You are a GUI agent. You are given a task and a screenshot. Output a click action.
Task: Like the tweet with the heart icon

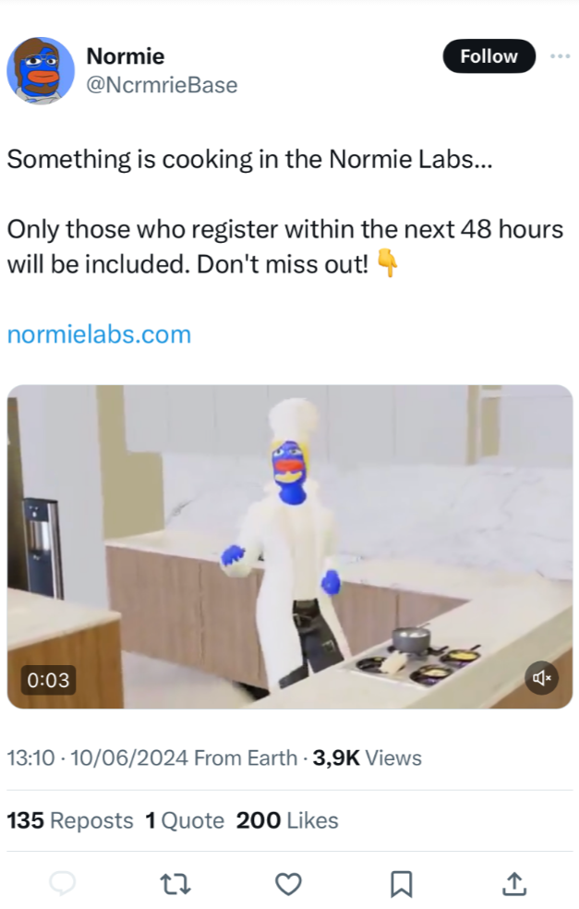point(288,884)
